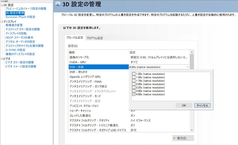Switch to the プログラム設定 tab
This screenshot has width=238, height=145.
[95, 38]
